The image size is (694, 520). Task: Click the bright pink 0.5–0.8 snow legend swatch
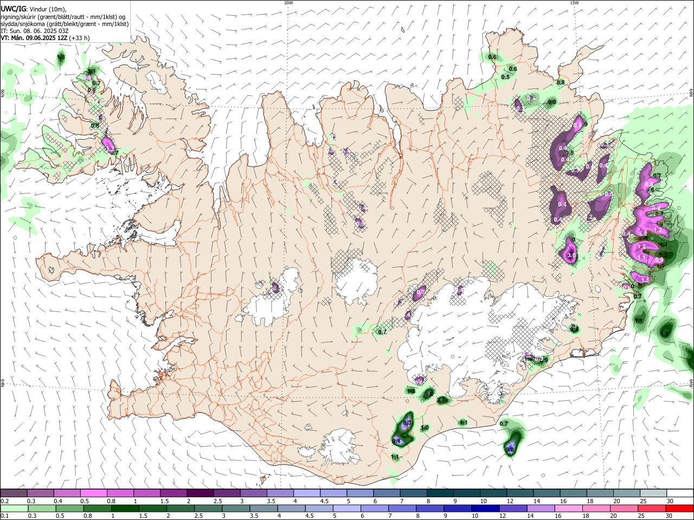[x=93, y=493]
